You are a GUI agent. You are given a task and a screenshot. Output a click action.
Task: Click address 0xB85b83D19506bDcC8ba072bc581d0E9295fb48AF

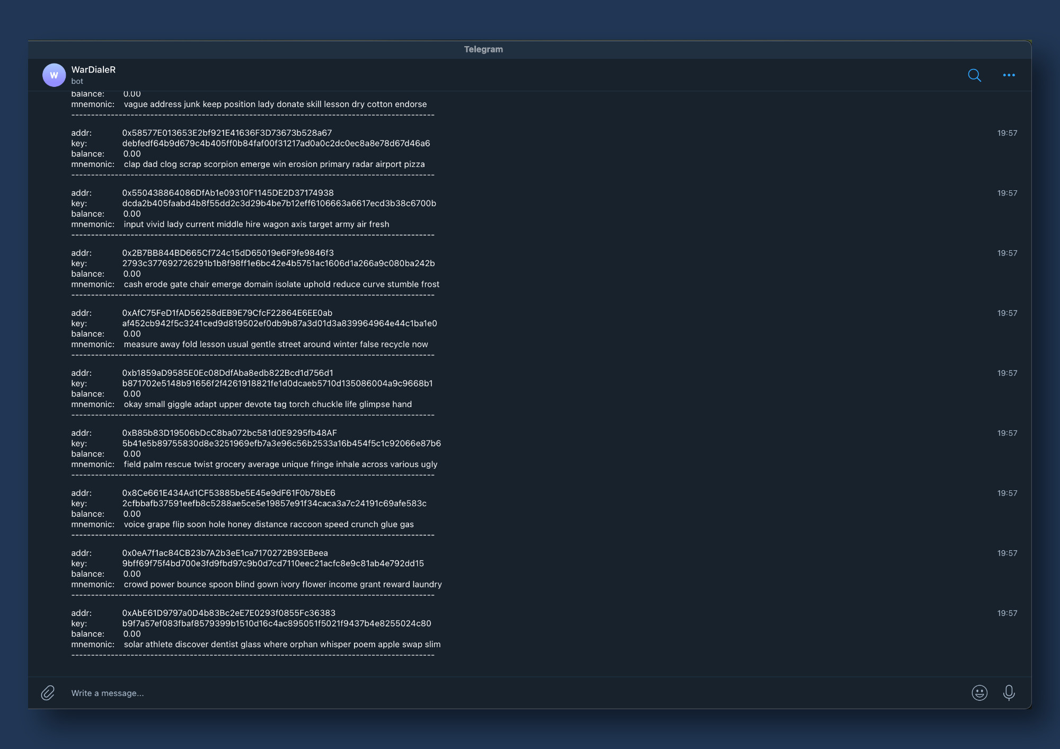pyautogui.click(x=229, y=433)
